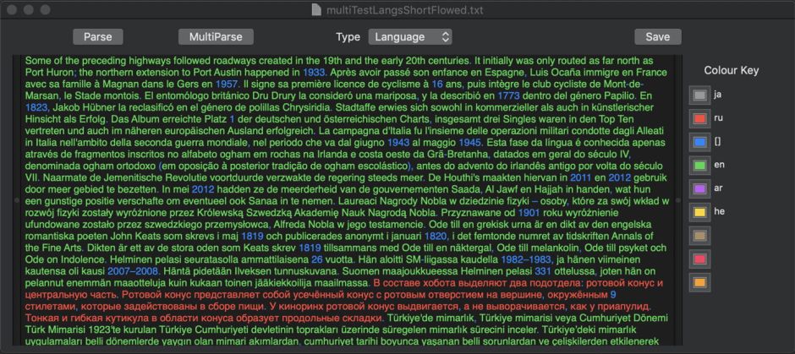
Task: Select the yellow 'he' colour swatch
Action: (699, 212)
